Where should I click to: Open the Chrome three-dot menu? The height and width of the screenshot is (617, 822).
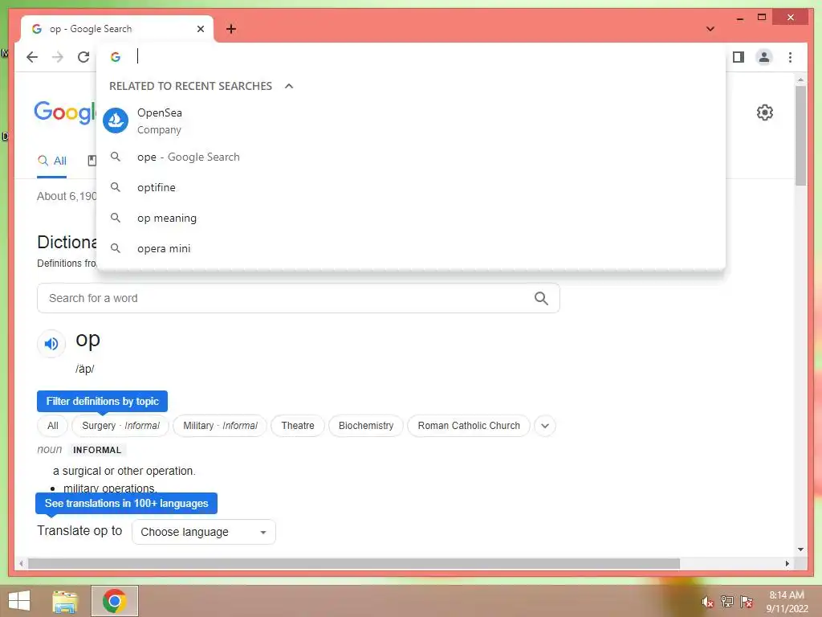790,57
